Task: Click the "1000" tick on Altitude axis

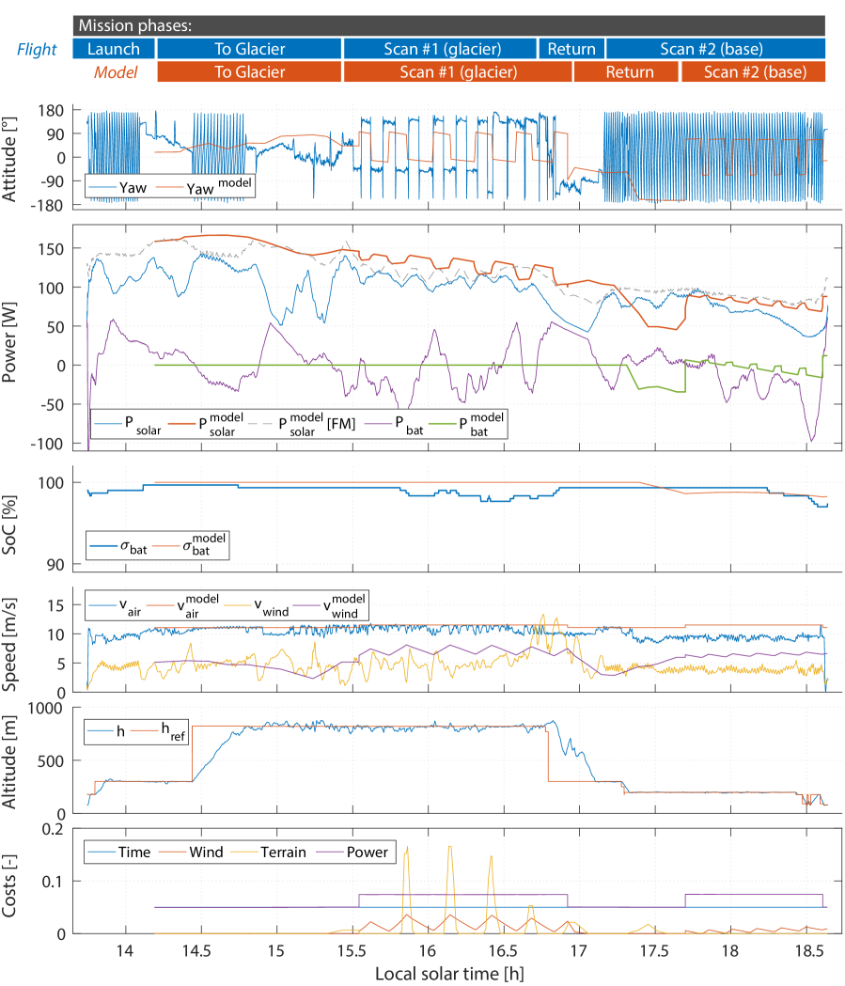Action: coord(46,709)
